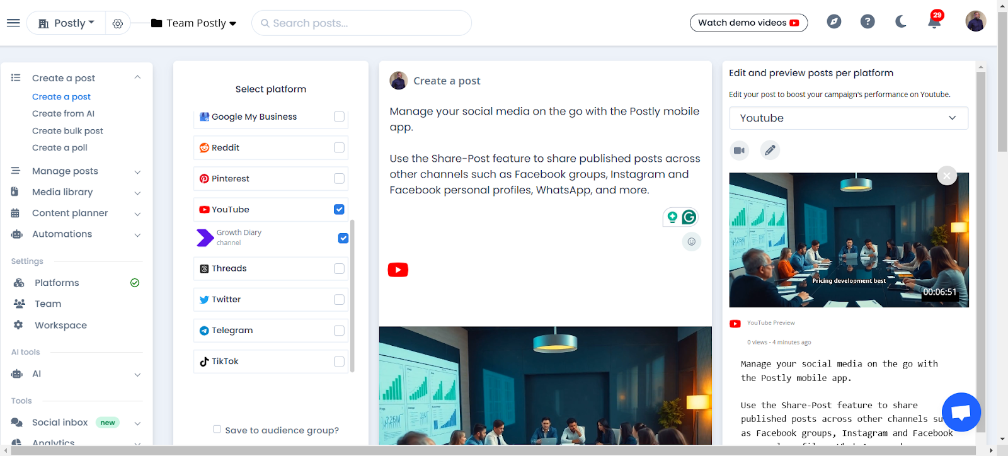Screen dimensions: 1008x456
Task: Click the Workspace gear icon in sidebar
Action: [18, 325]
